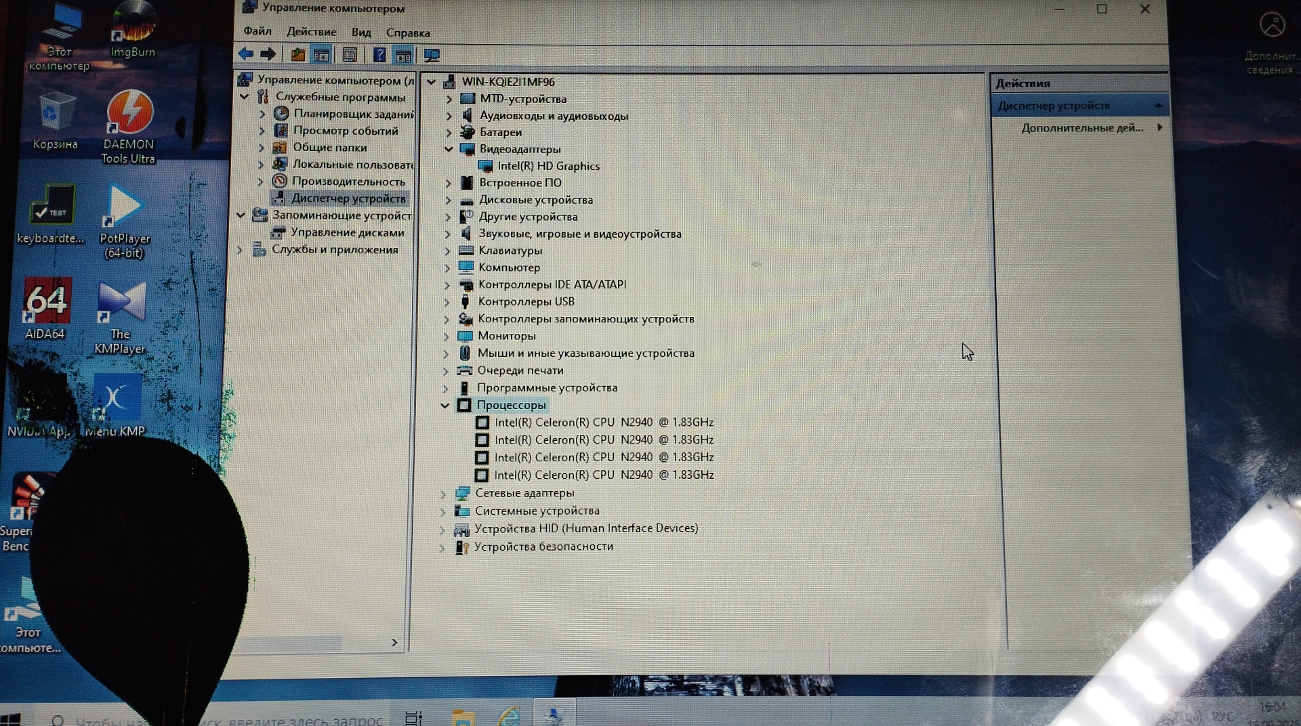Viewport: 1301px width, 726px height.
Task: Collapse the Процессоры device category
Action: [445, 406]
